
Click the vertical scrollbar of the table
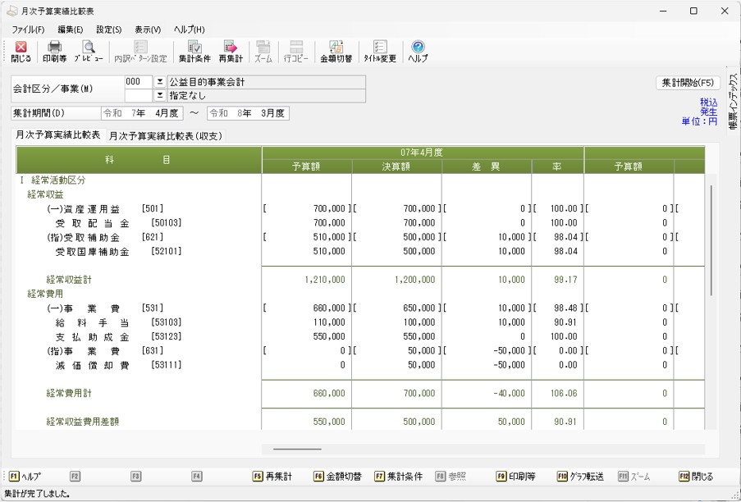[711, 240]
